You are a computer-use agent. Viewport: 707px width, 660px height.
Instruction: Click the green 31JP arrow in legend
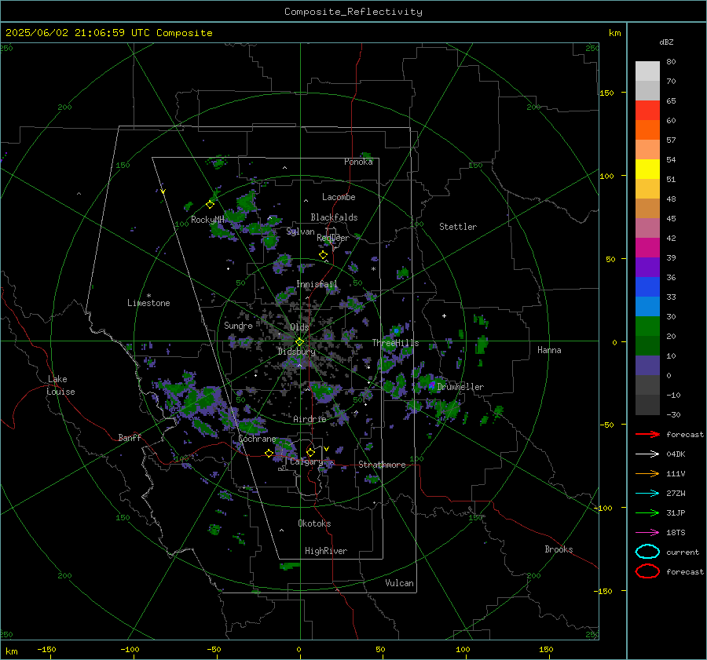tap(647, 512)
